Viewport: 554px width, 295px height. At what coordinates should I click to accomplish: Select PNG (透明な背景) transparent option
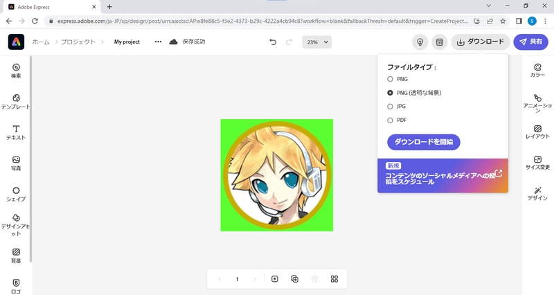coord(390,93)
